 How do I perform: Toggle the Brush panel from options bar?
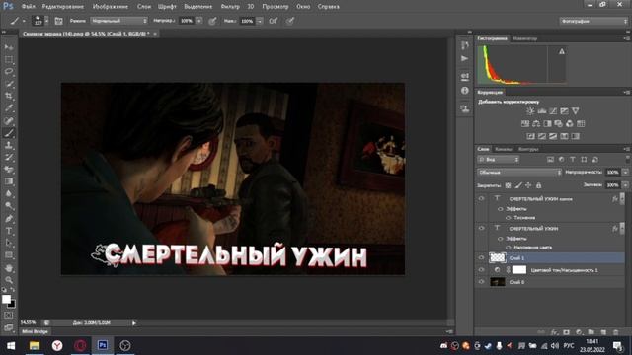coord(59,21)
